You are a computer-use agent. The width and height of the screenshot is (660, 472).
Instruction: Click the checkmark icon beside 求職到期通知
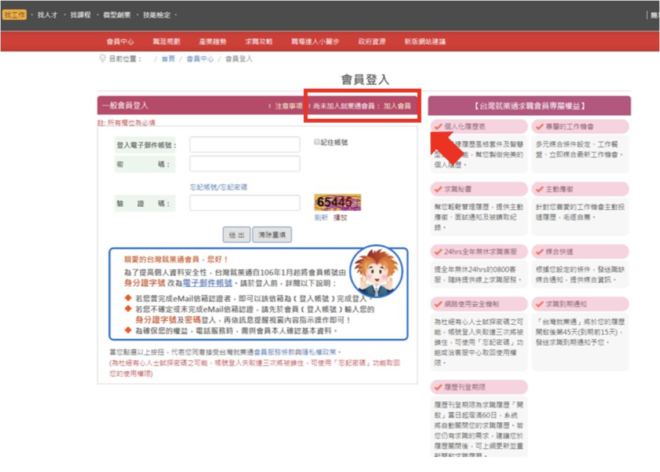[x=540, y=304]
